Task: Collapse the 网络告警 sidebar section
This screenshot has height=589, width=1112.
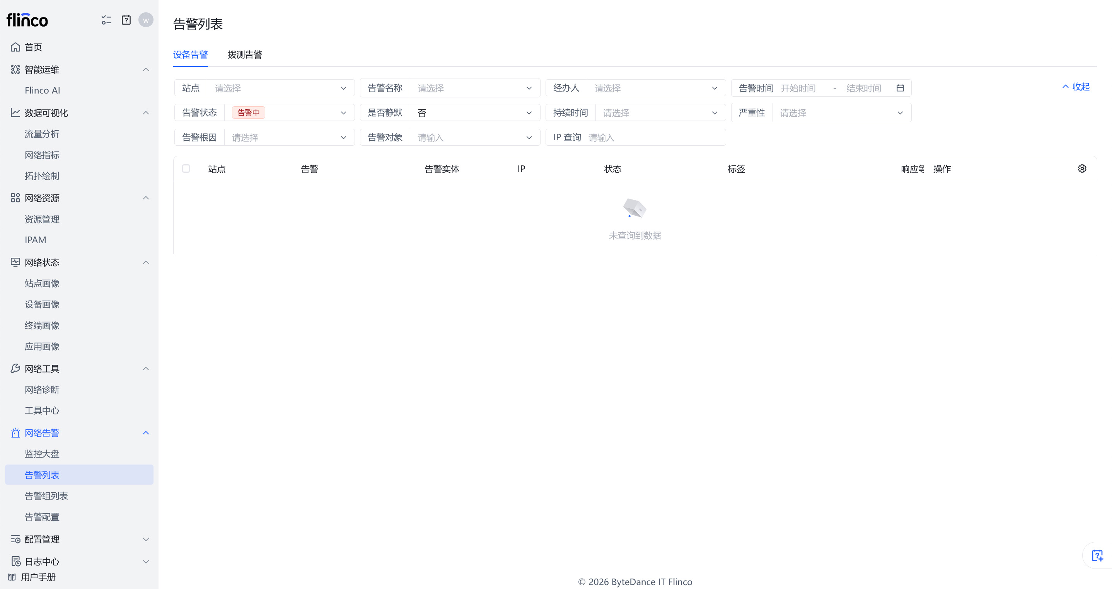Action: point(146,433)
